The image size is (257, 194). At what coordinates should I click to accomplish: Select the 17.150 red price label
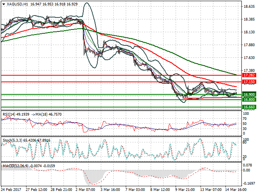(249, 82)
